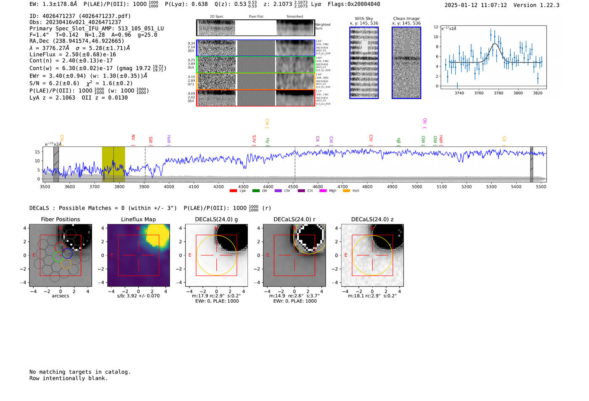
Task: Select the yellow highlighted band in the spectrum
Action: 114,164
